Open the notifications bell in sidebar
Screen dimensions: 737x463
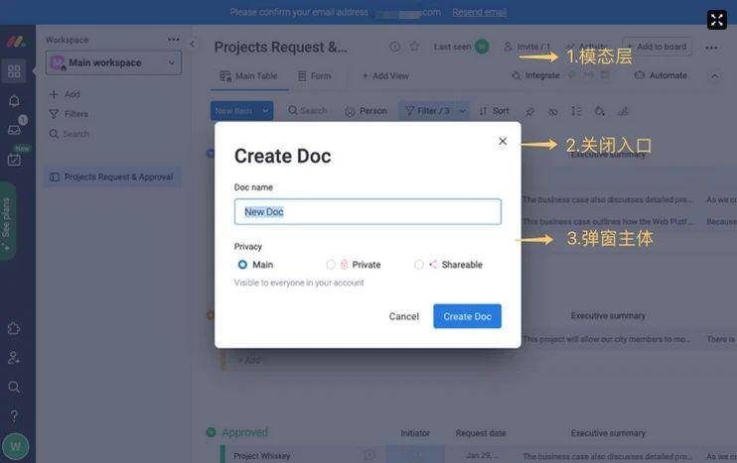[14, 100]
